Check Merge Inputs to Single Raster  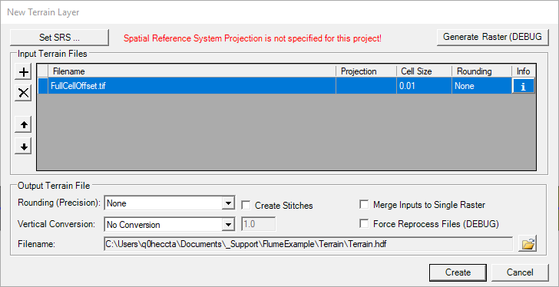point(364,204)
